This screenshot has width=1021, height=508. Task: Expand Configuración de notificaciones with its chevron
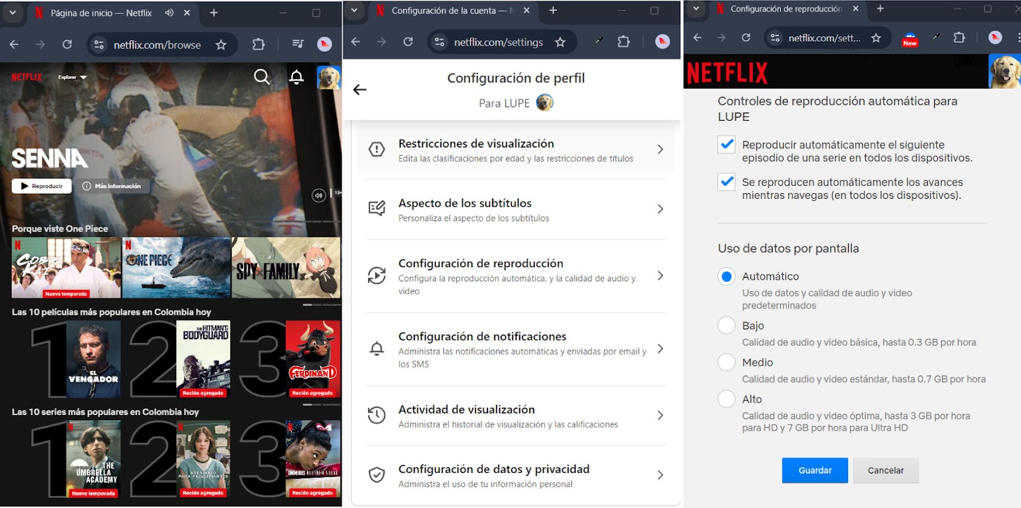[x=660, y=349]
